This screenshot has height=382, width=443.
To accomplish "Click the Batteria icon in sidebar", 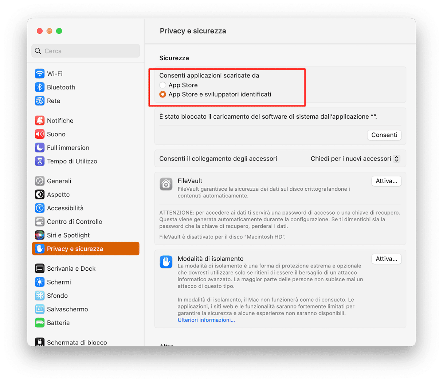I will (39, 323).
